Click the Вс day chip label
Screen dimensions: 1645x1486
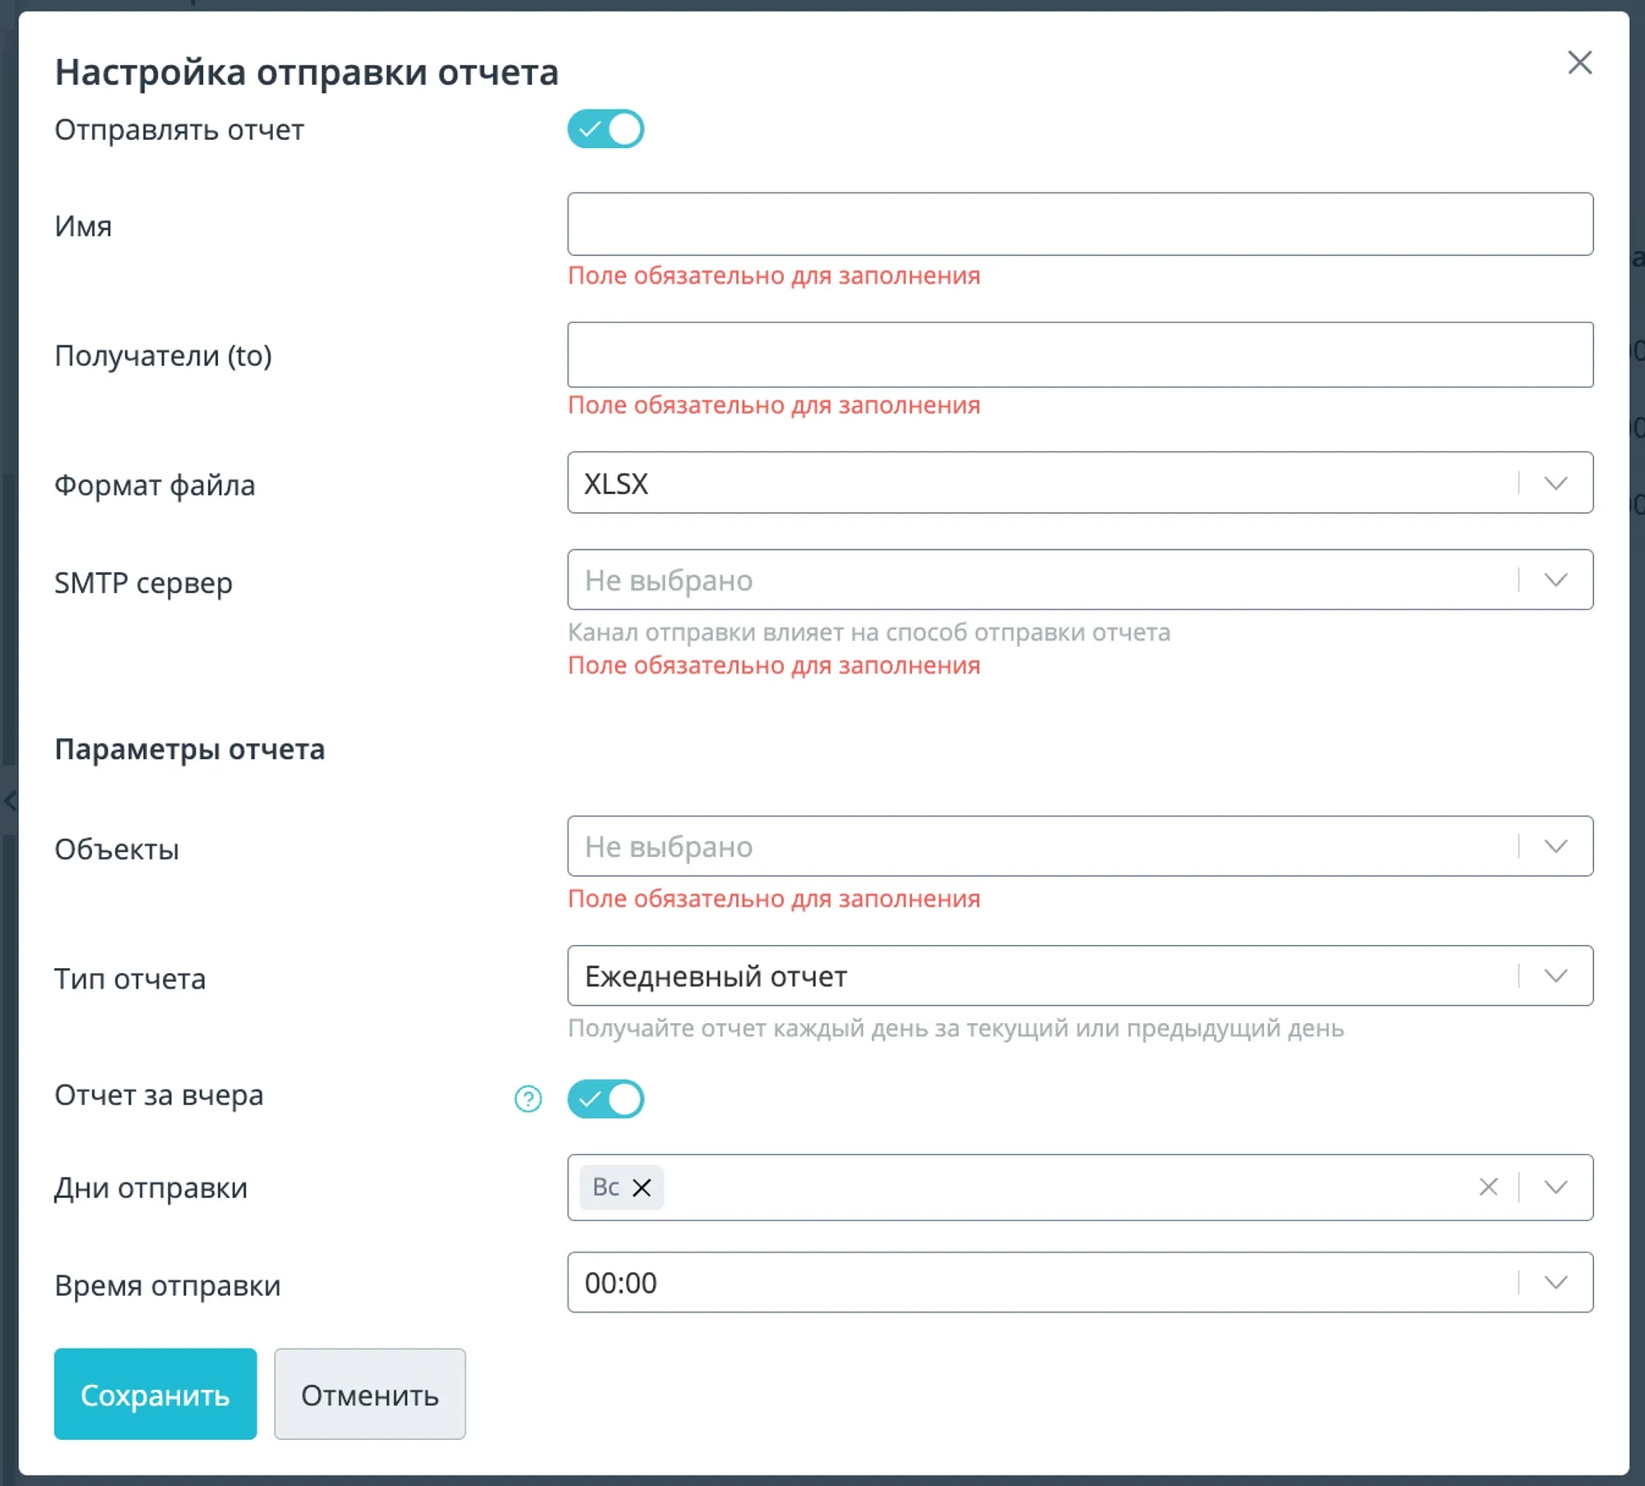[605, 1187]
